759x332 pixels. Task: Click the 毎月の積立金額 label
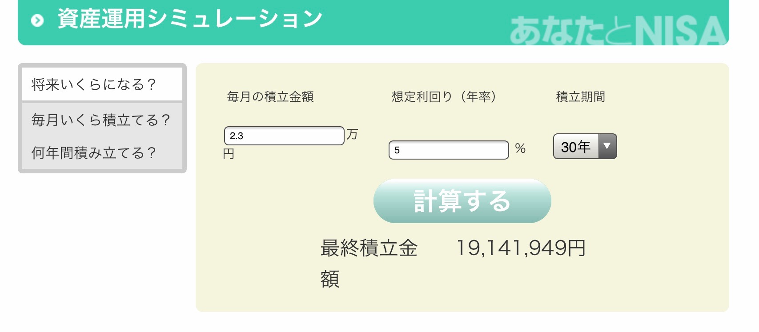[270, 97]
